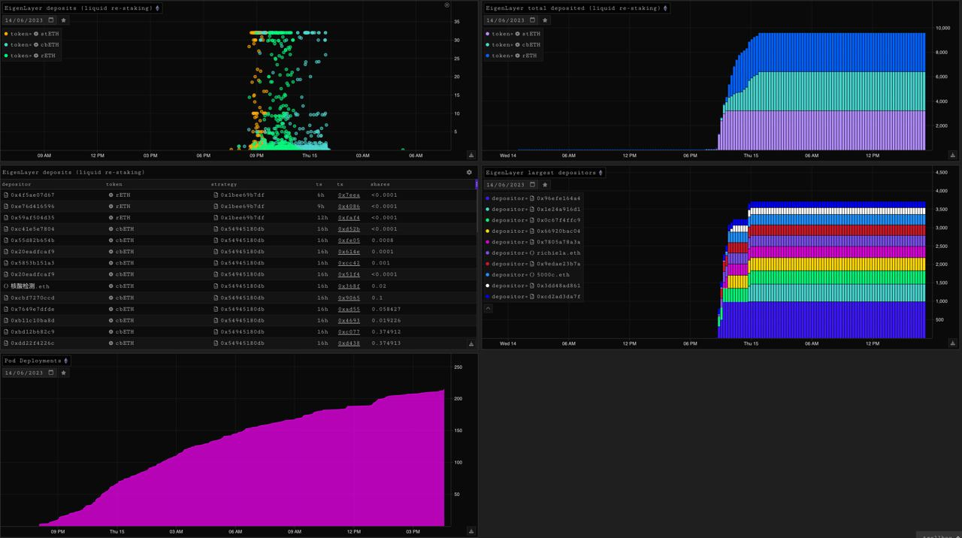962x538 pixels.
Task: Download the deposits table data
Action: [471, 343]
